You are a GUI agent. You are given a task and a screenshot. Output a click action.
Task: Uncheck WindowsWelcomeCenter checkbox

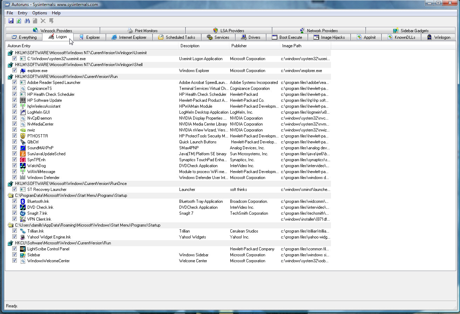click(x=14, y=261)
